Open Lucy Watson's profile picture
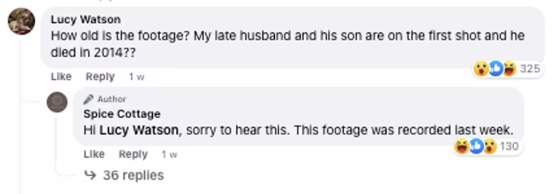Image resolution: width=558 pixels, height=194 pixels. (x=21, y=21)
